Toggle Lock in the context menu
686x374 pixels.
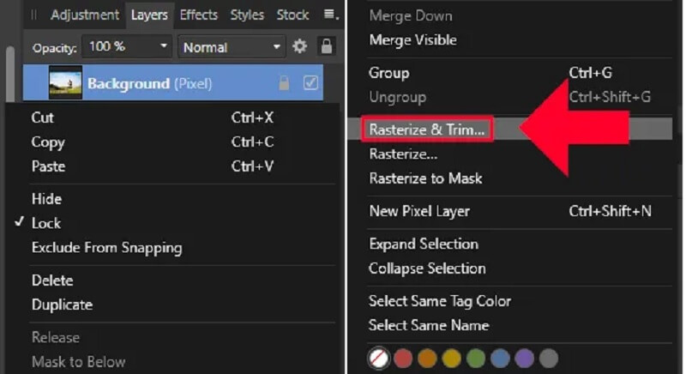46,223
